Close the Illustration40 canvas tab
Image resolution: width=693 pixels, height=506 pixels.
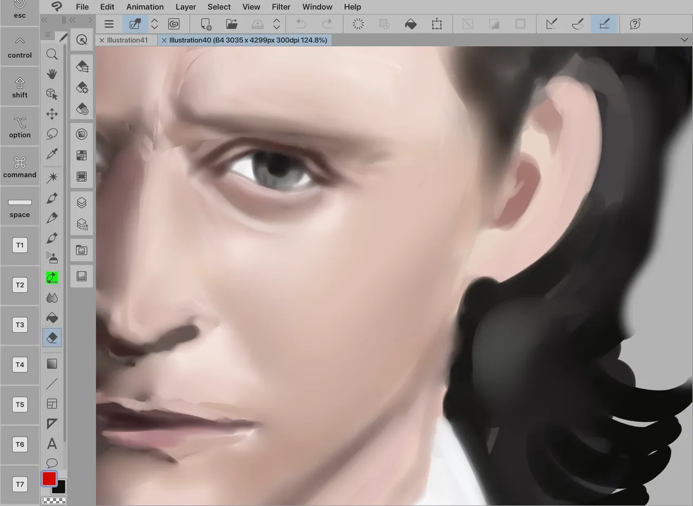164,40
